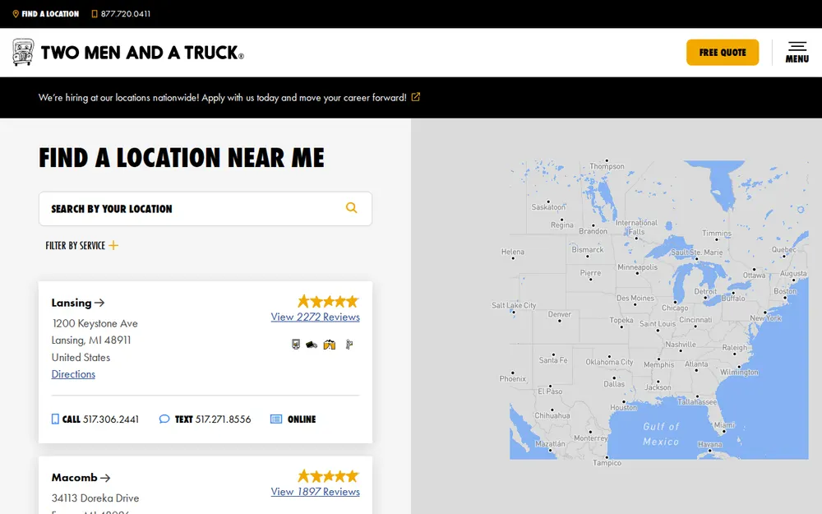The image size is (822, 514).
Task: Call Lansing at 517.306.2441
Action: (x=95, y=419)
